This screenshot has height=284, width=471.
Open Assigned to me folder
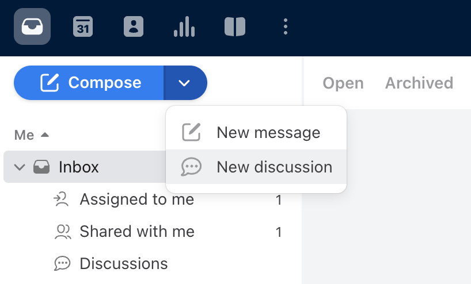click(136, 199)
